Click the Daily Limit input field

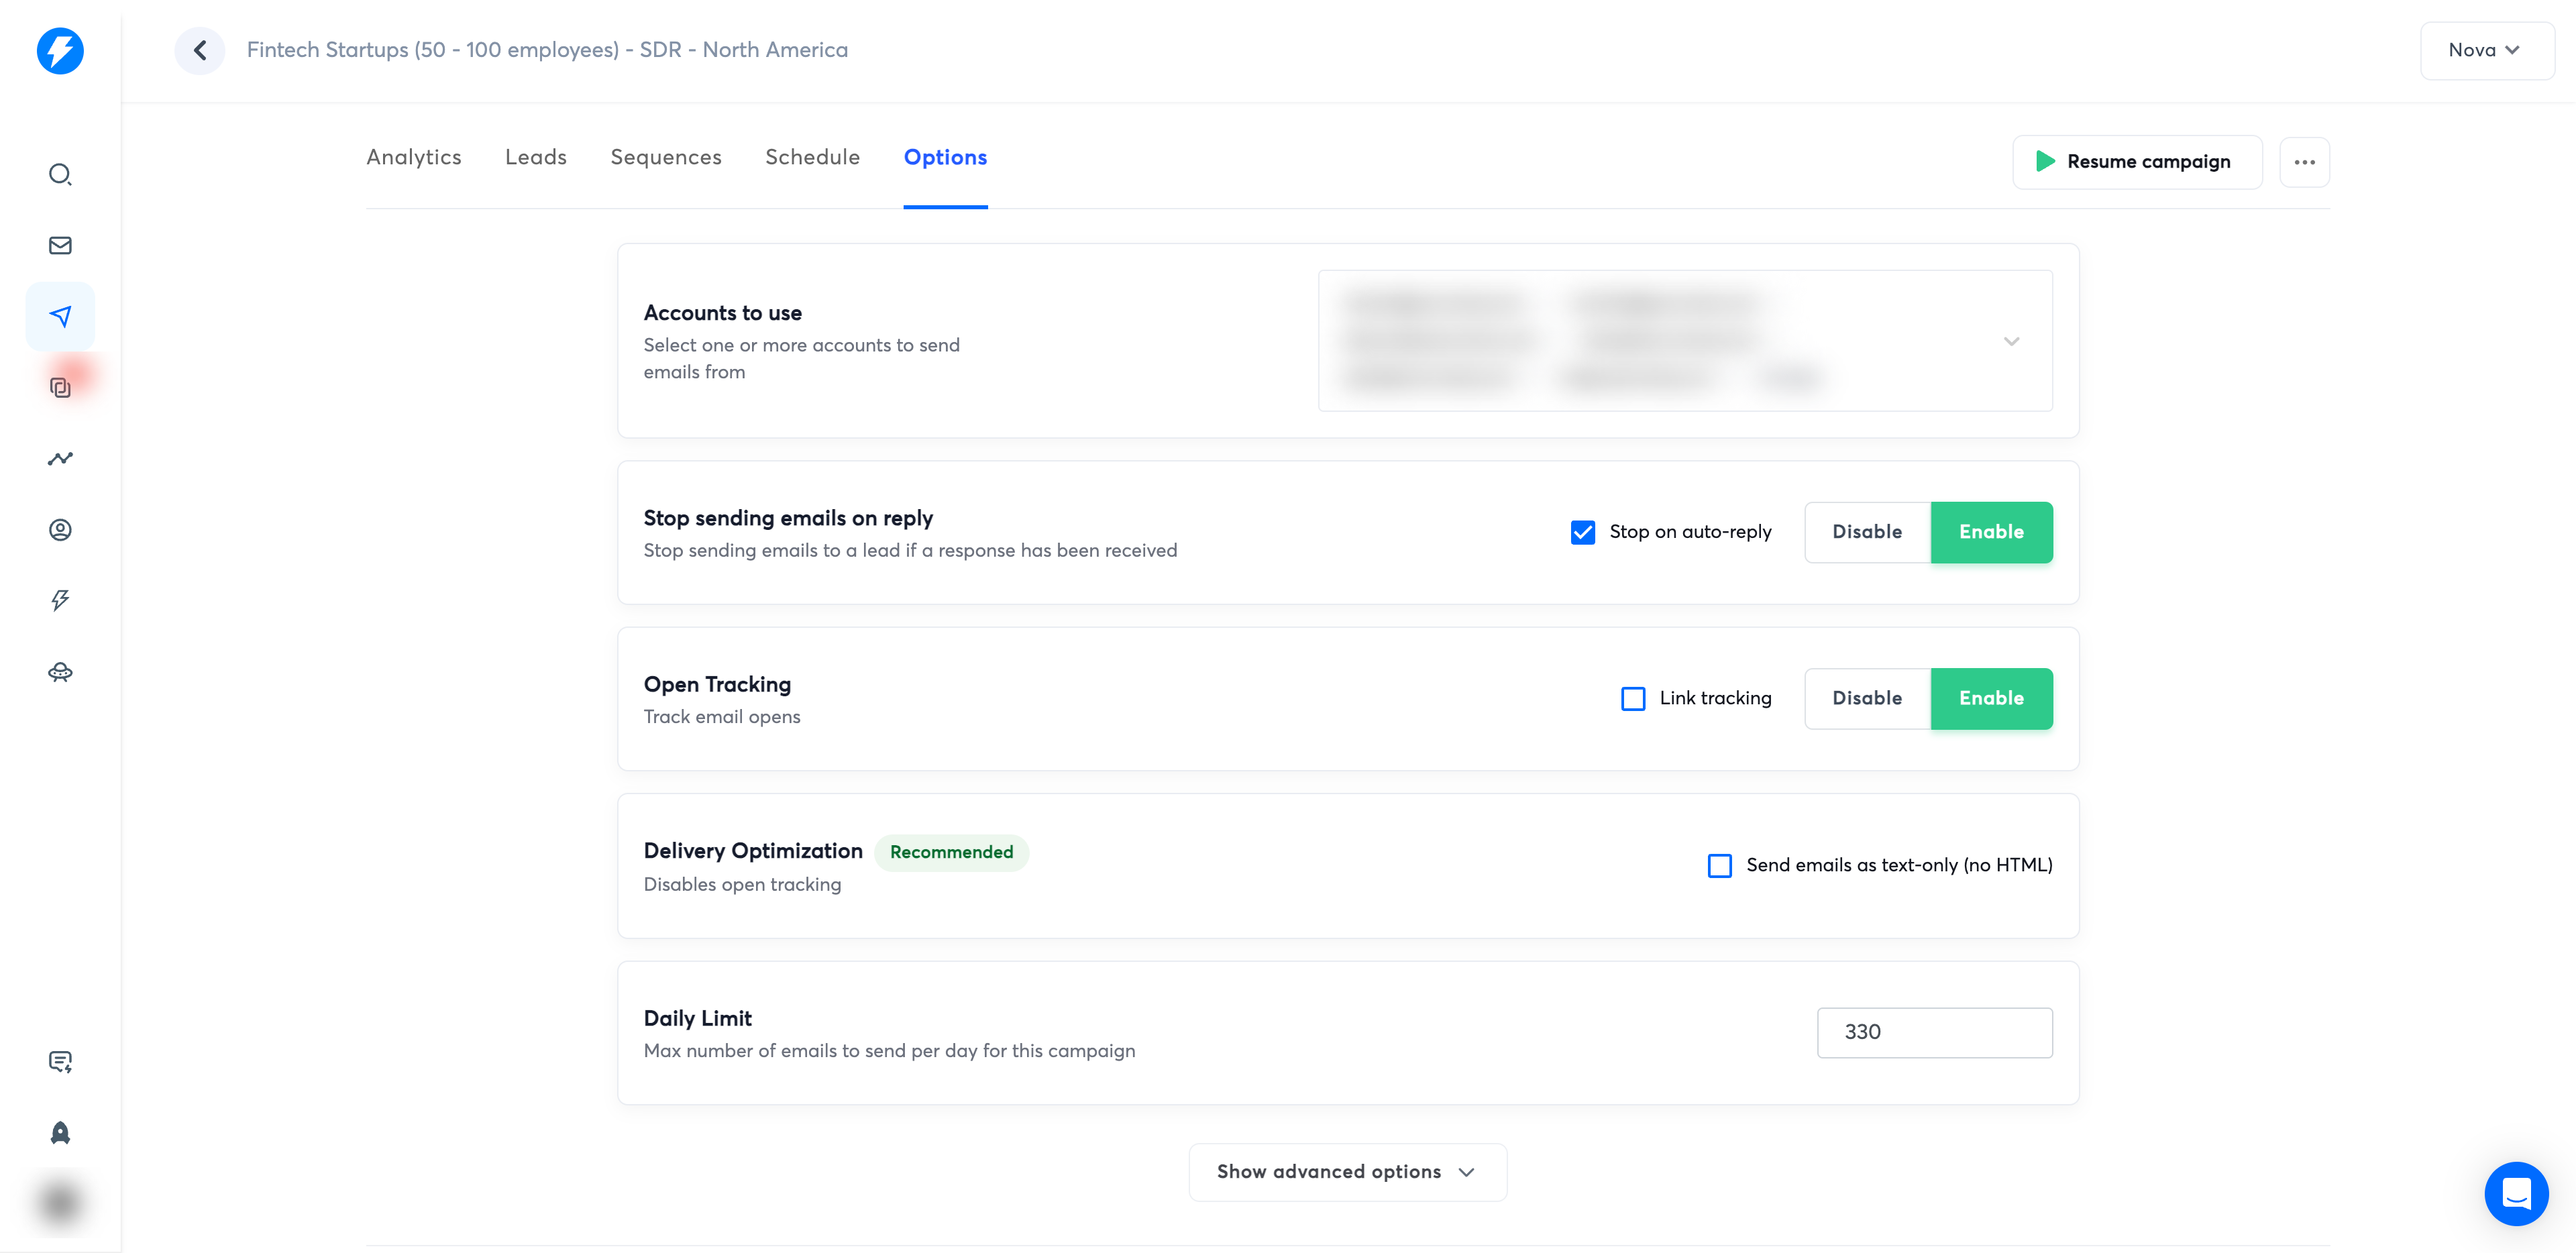tap(1933, 1032)
